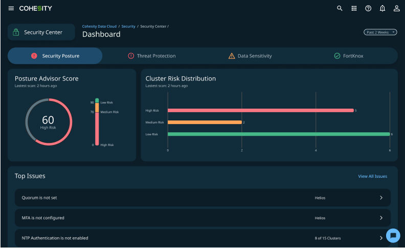Screen dimensions: 405x248
Task: Click the green Low Risk scale segment
Action: coord(97,100)
